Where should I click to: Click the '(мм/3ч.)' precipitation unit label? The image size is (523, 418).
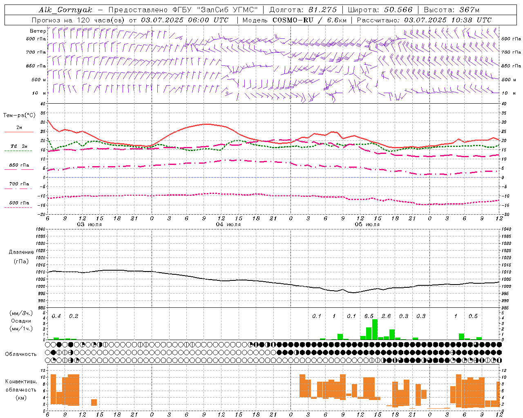tap(21, 313)
